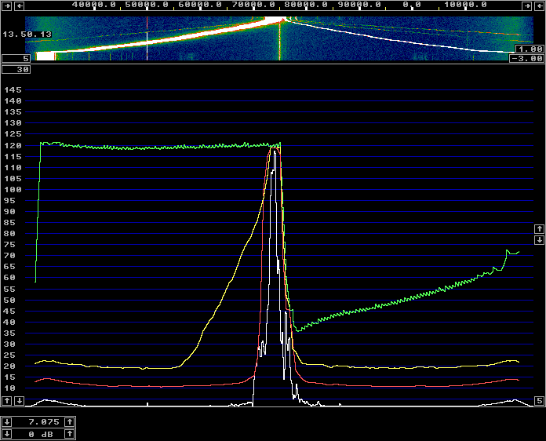The image size is (546, 441).
Task: Click the 40000.0 frequency scale label
Action: pyautogui.click(x=94, y=5)
